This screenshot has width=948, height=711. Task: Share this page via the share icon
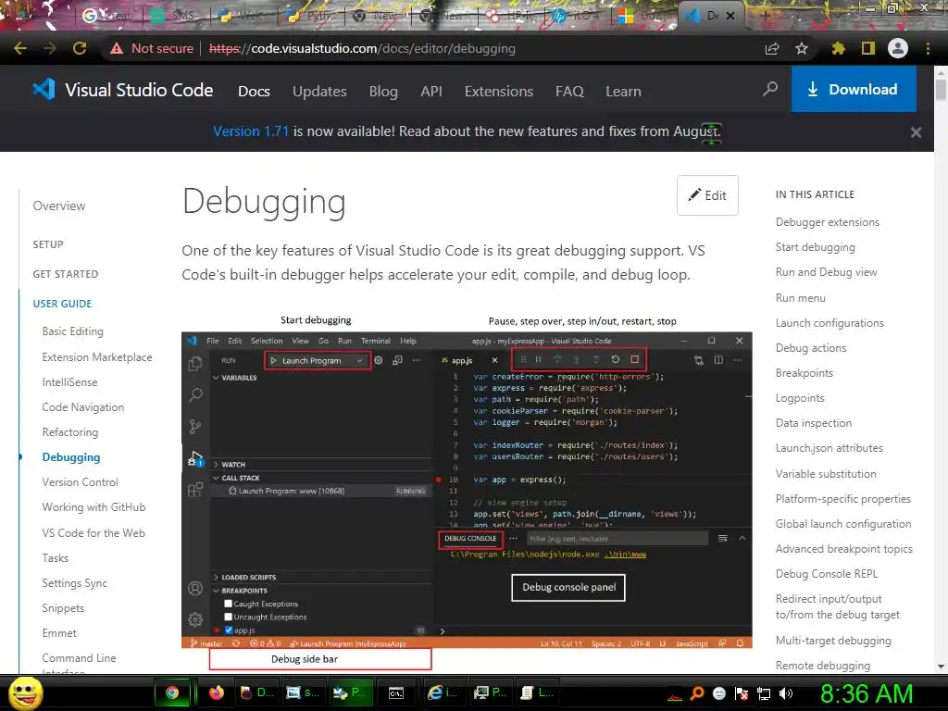(x=772, y=48)
